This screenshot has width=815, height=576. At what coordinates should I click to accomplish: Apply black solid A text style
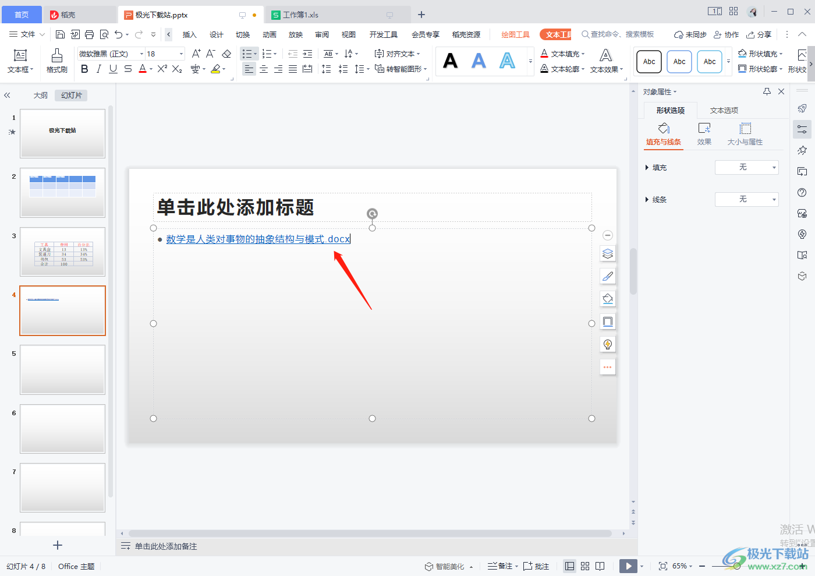[x=451, y=61]
